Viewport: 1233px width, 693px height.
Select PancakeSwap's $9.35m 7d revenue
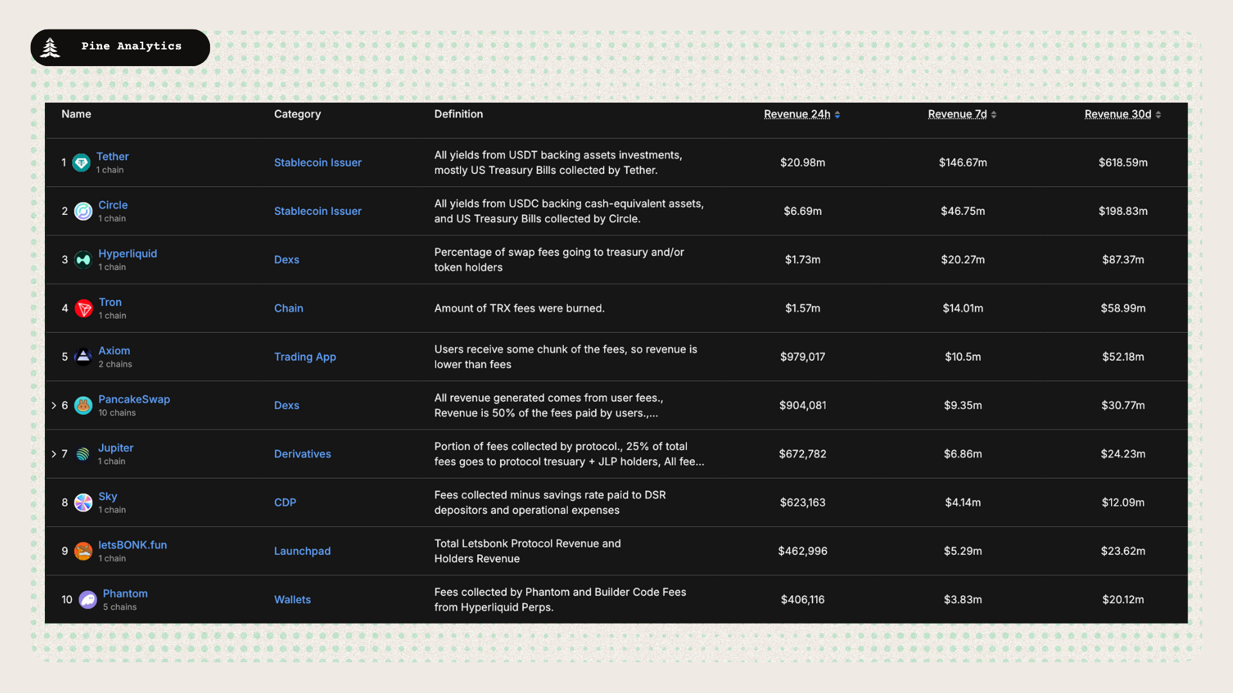tap(963, 406)
